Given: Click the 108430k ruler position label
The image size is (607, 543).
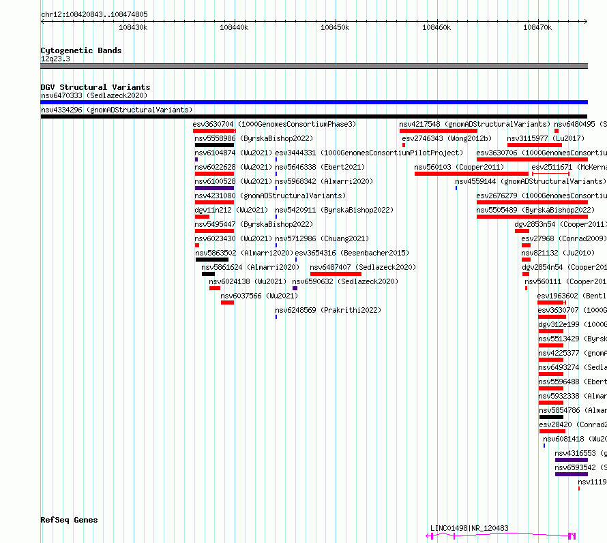Looking at the screenshot, I should pos(133,27).
